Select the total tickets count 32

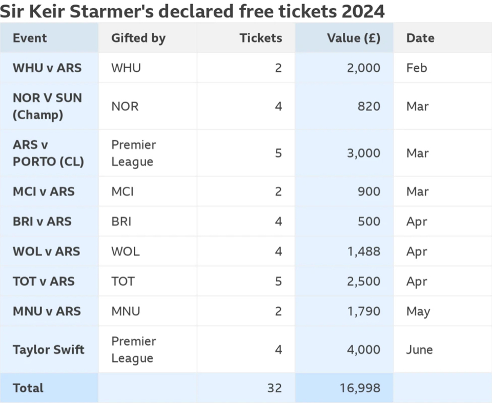click(275, 388)
